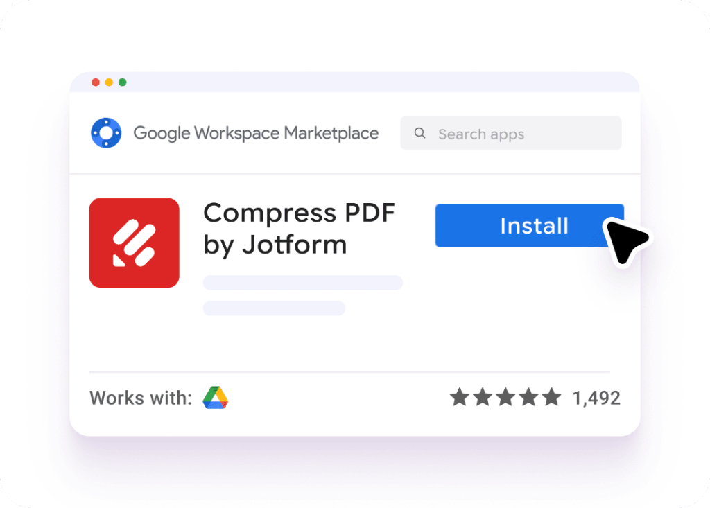Select the second rating star
The width and height of the screenshot is (710, 508).
pos(482,398)
